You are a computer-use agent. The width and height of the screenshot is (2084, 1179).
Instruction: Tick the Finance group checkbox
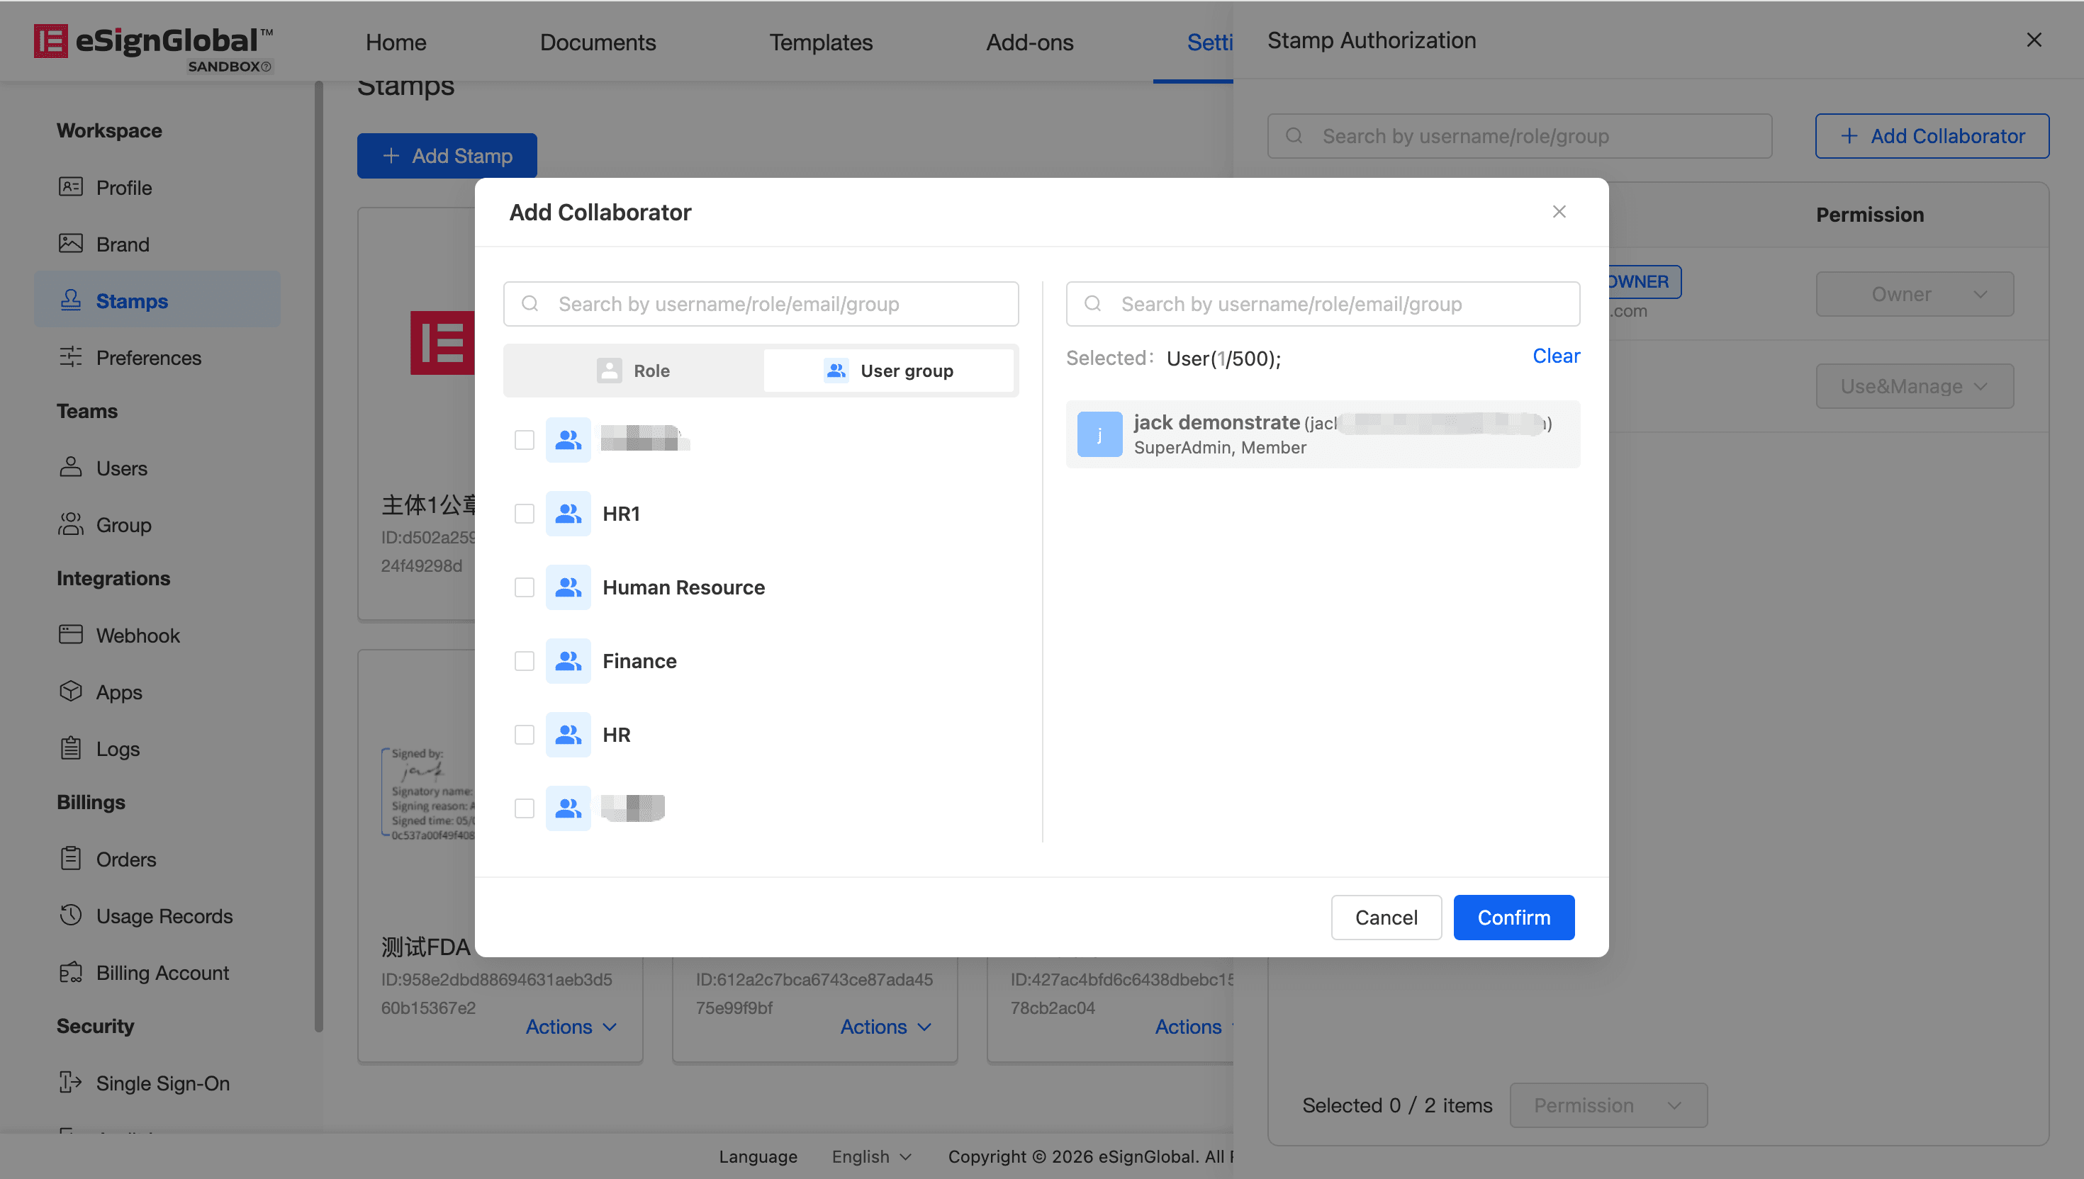pos(524,661)
